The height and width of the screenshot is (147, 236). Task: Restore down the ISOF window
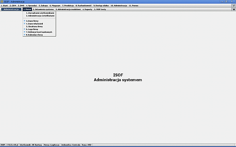(x=226, y=2)
